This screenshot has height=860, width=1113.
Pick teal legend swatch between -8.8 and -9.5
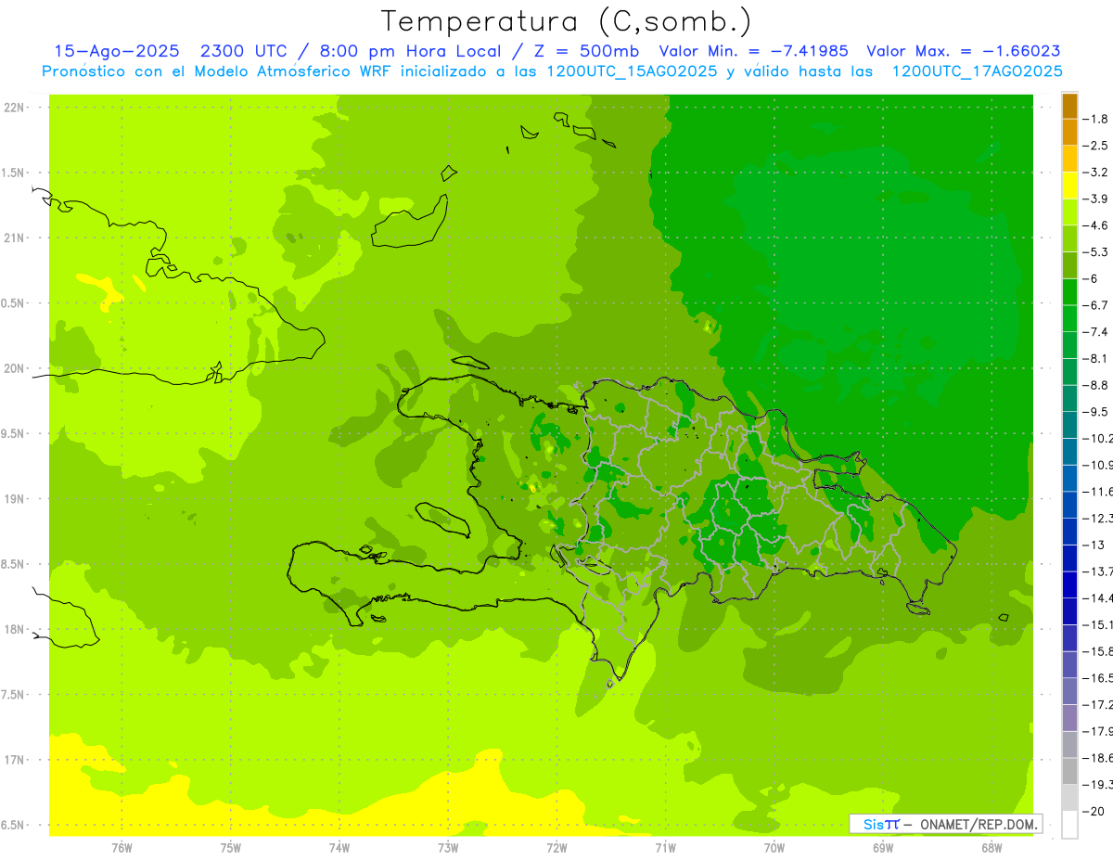tap(1069, 398)
